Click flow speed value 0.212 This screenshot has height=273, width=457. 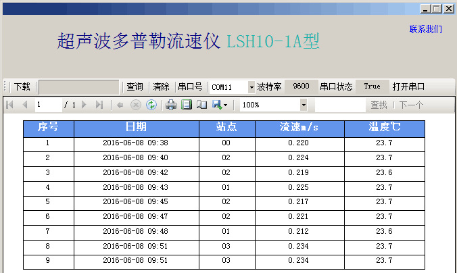click(298, 232)
